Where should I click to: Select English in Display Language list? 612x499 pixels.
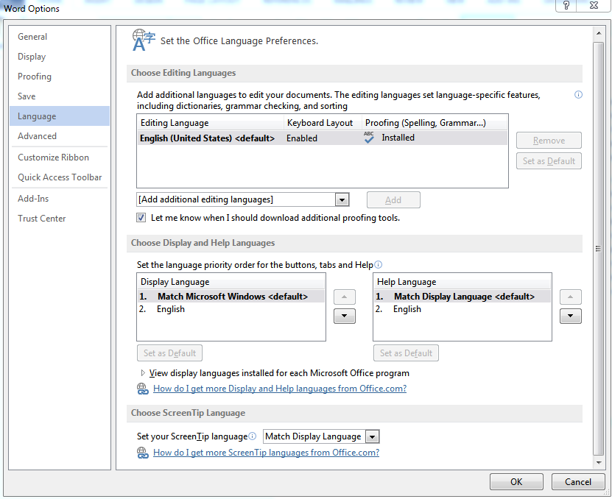coord(231,309)
